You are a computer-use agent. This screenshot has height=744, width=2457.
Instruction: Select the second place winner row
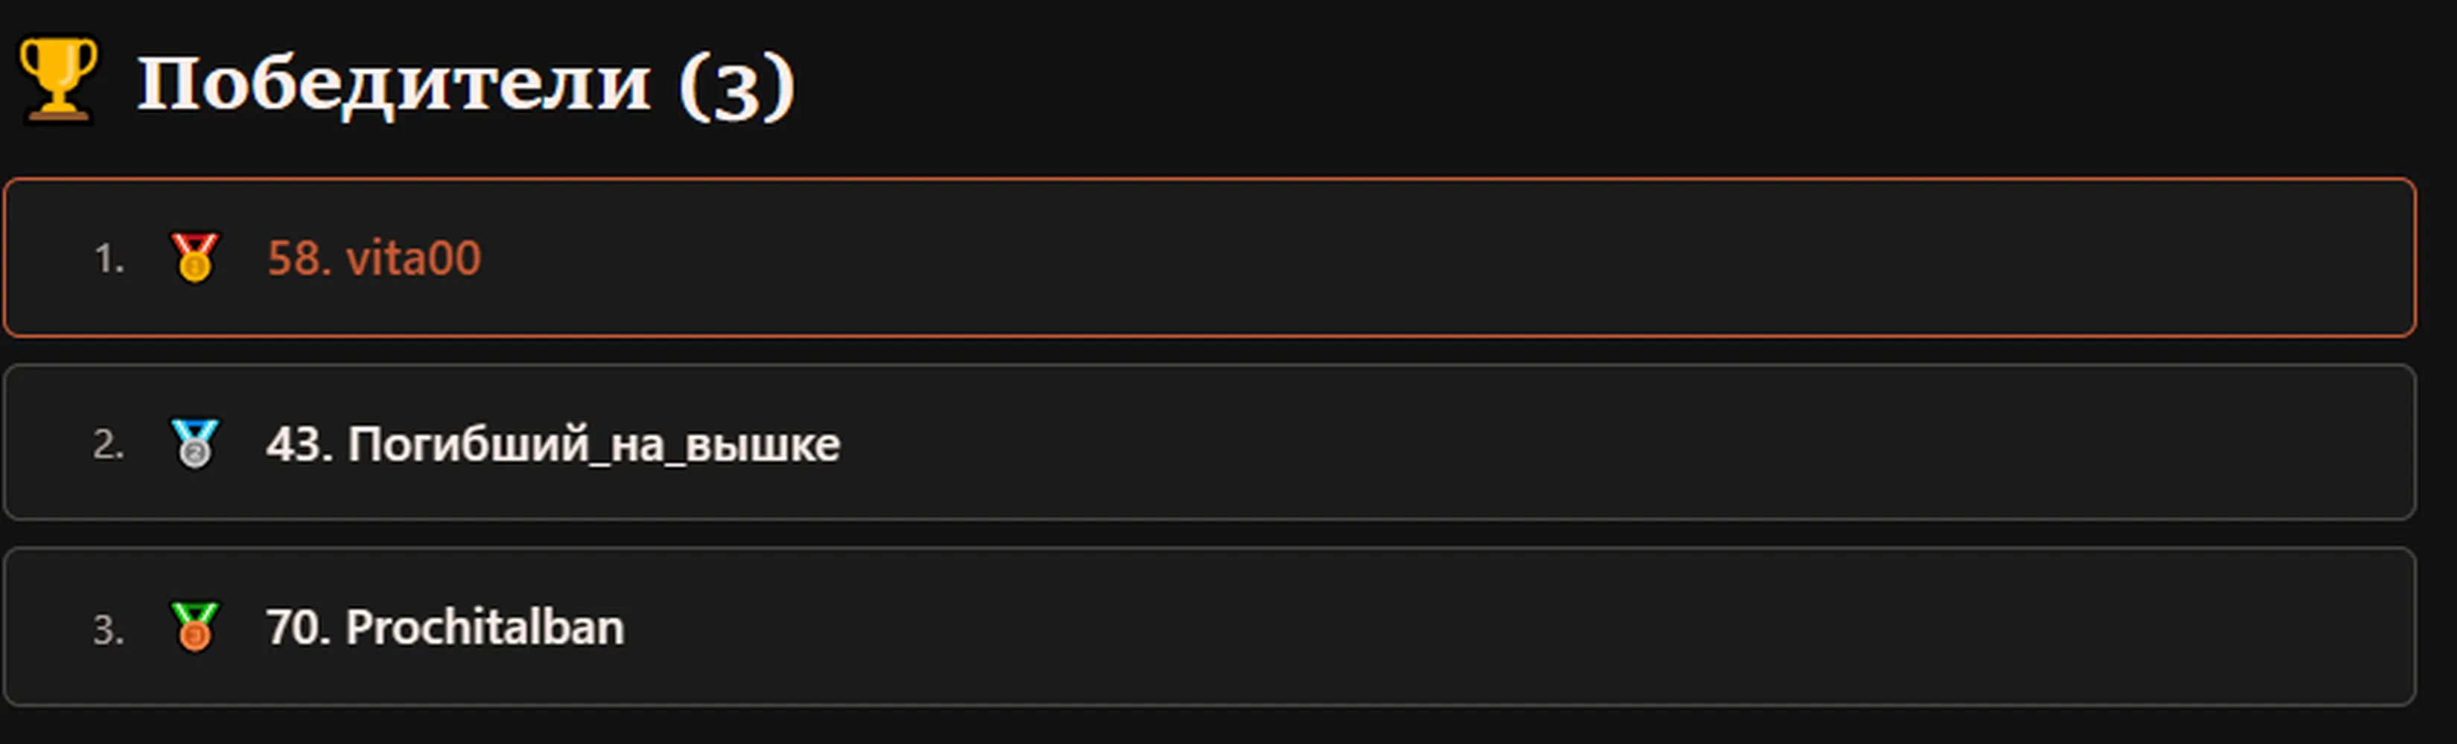(1209, 442)
